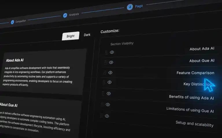
Task: Click the About Gue AI preview card heading
Action: click(x=9, y=105)
